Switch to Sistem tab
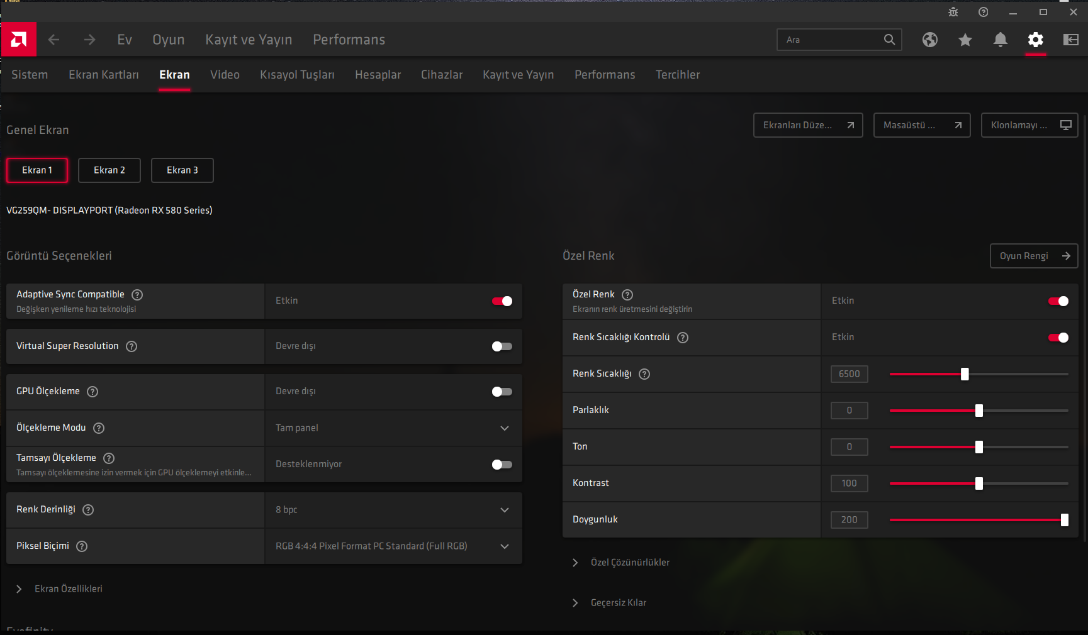 click(x=30, y=75)
